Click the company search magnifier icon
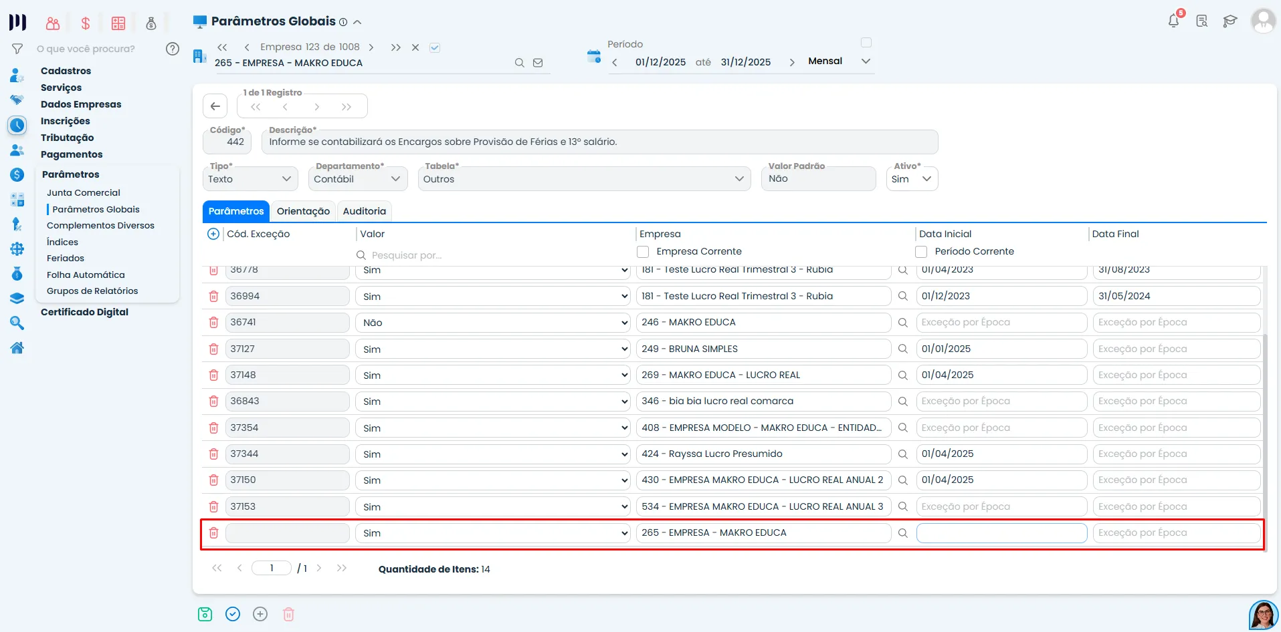Viewport: 1281px width, 632px height. 519,63
